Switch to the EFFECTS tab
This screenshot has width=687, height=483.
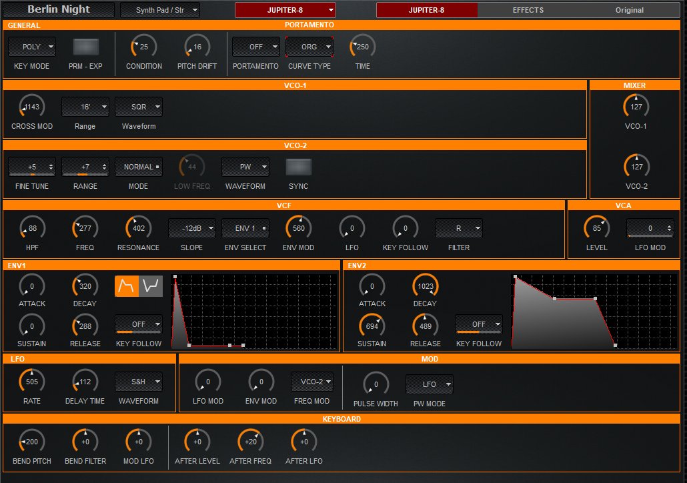528,10
